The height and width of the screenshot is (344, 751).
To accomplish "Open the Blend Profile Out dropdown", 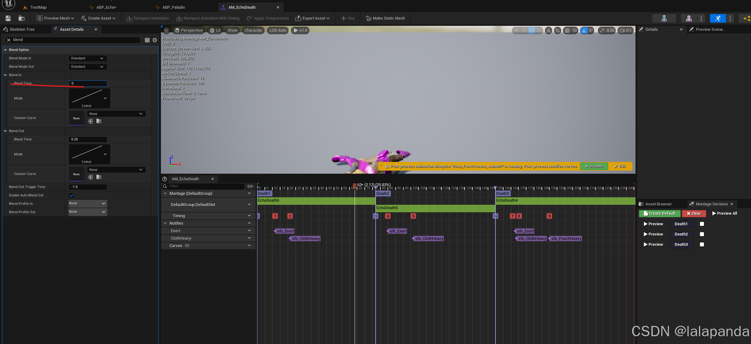I will (x=87, y=212).
